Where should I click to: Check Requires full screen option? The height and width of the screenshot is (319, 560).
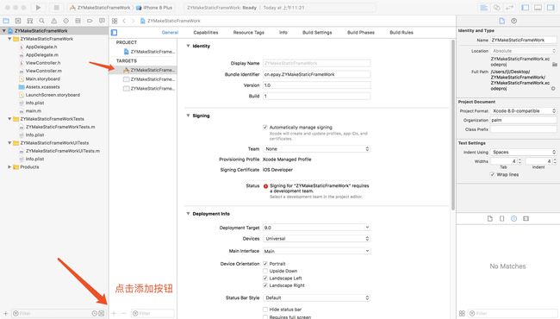click(265, 317)
